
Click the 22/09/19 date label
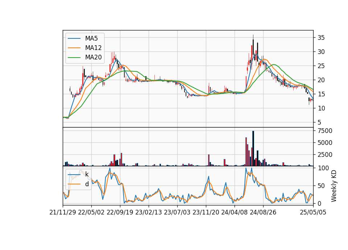[120, 212]
